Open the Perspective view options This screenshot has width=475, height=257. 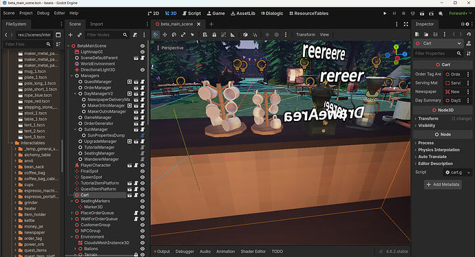coord(170,48)
